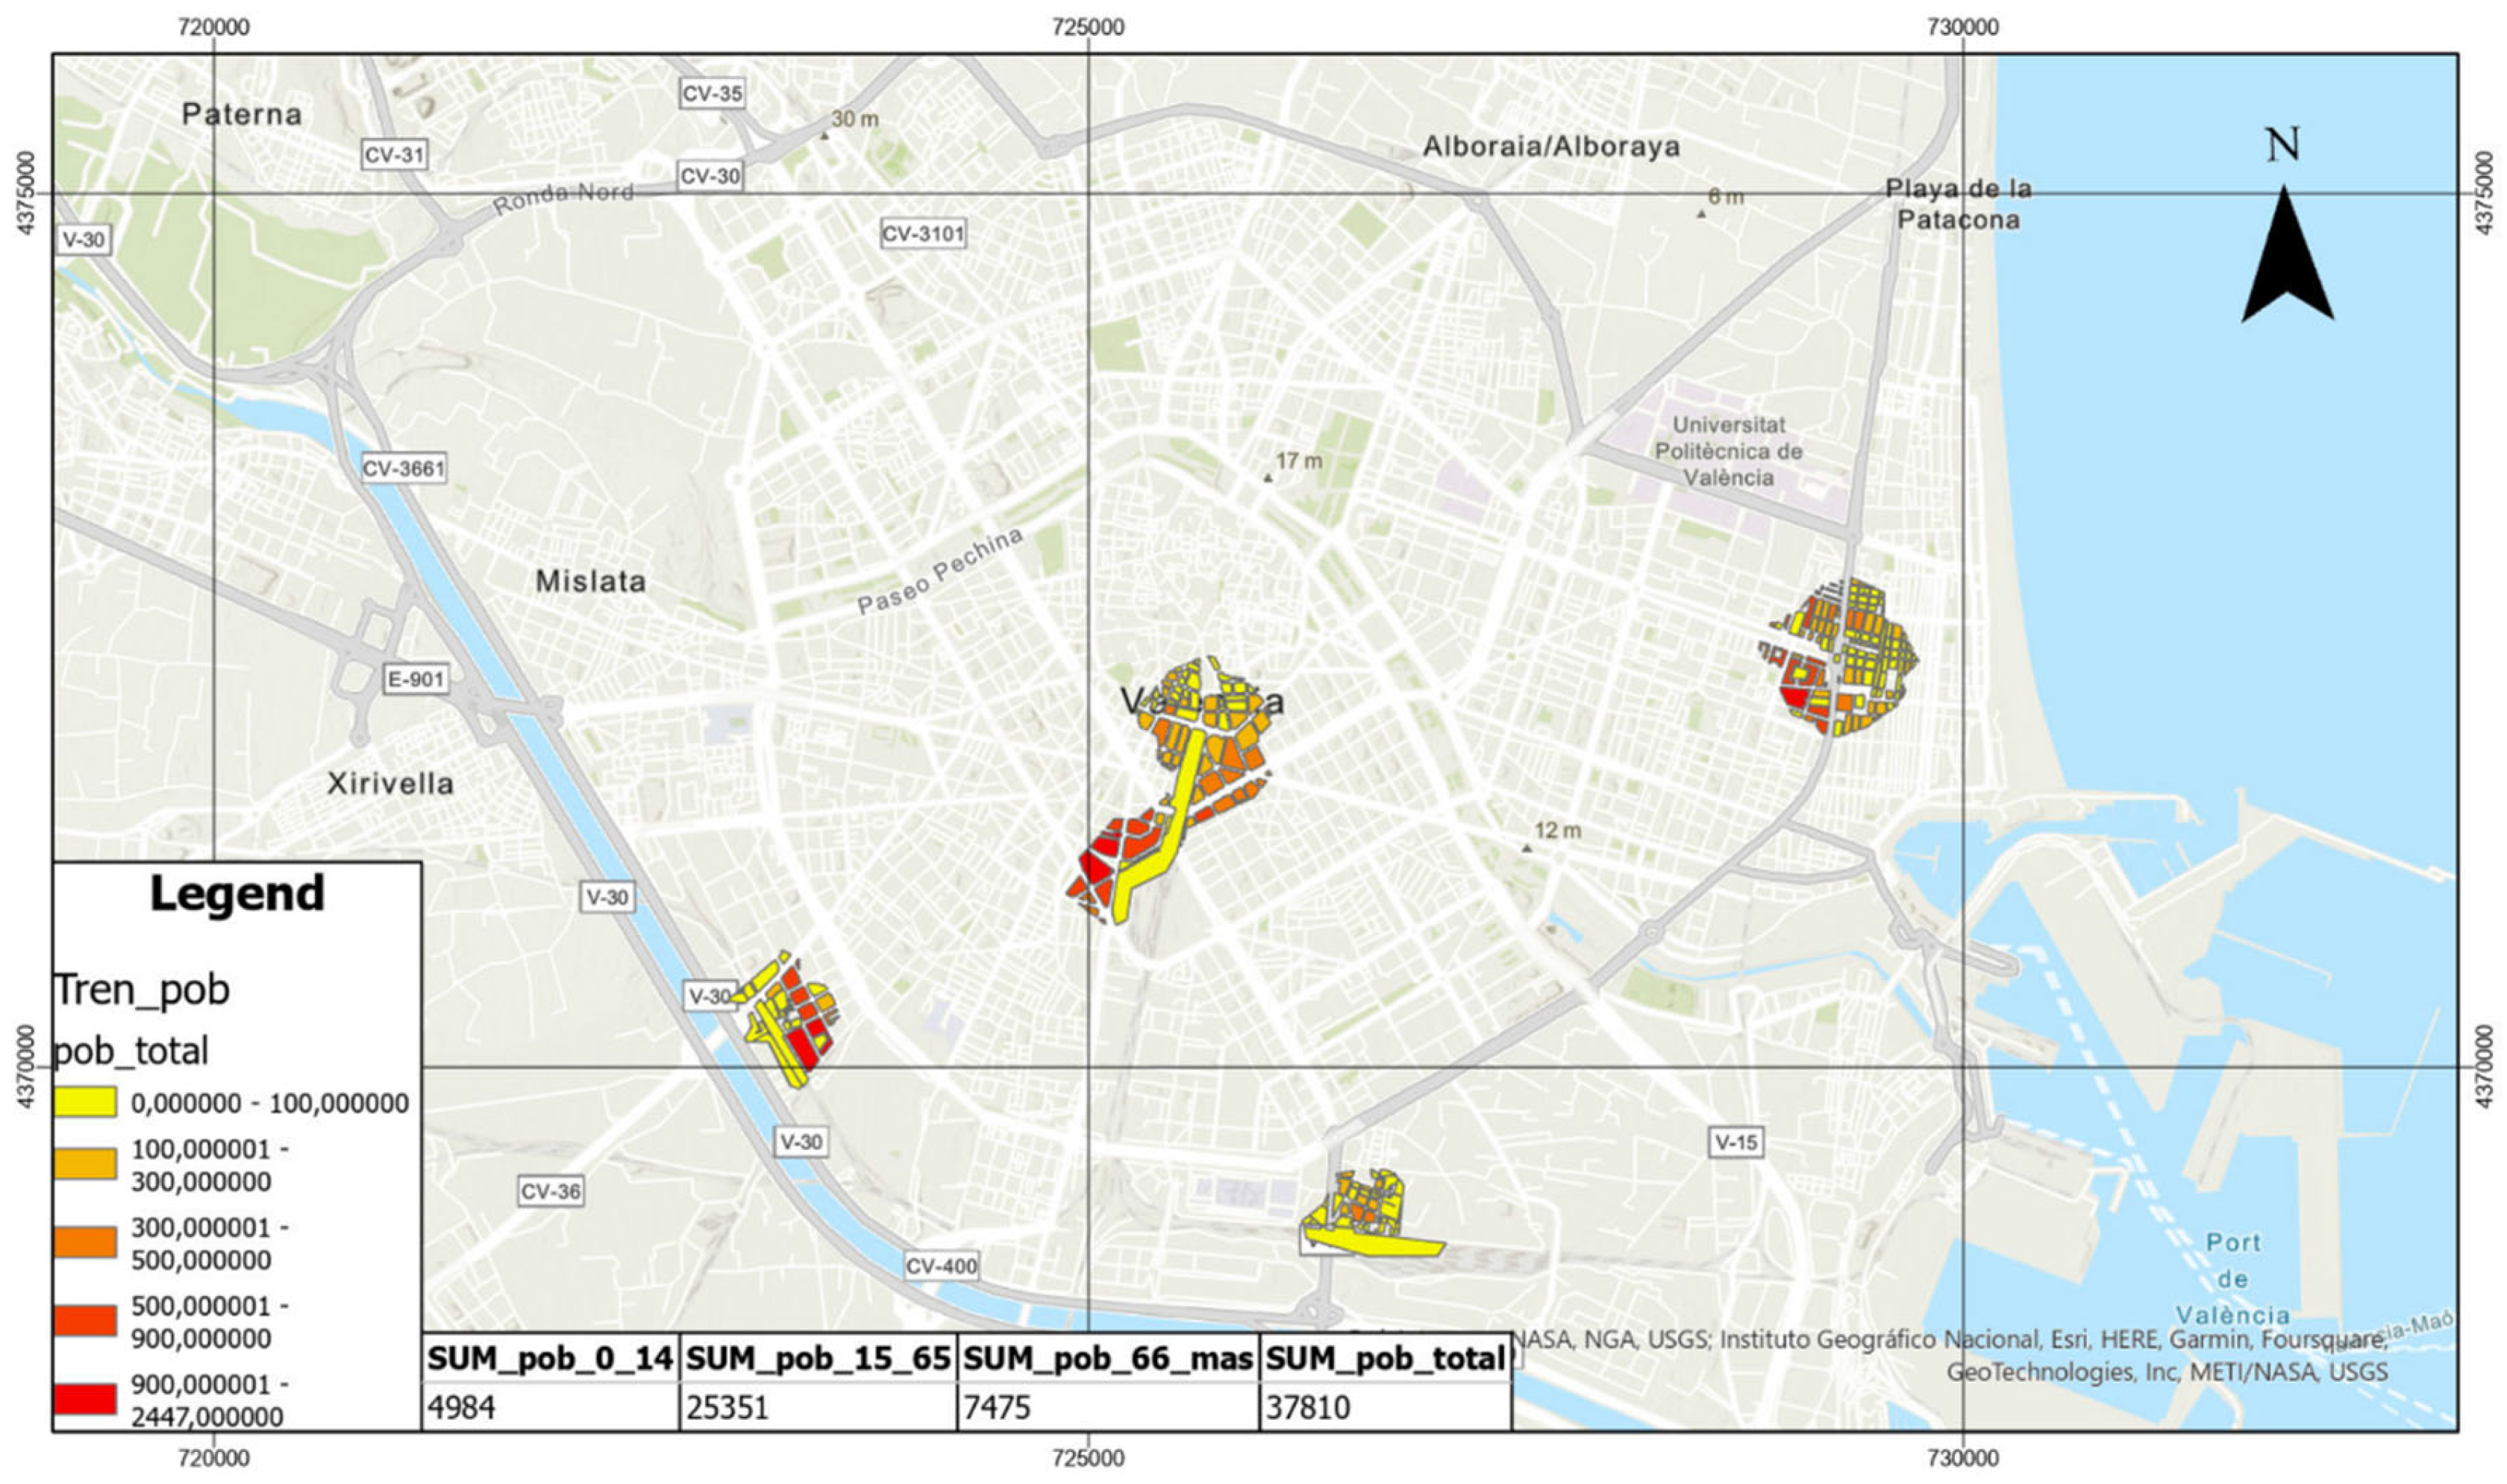Click the yellow 0-100 legend swatch
The width and height of the screenshot is (2507, 1484).
coord(84,1102)
